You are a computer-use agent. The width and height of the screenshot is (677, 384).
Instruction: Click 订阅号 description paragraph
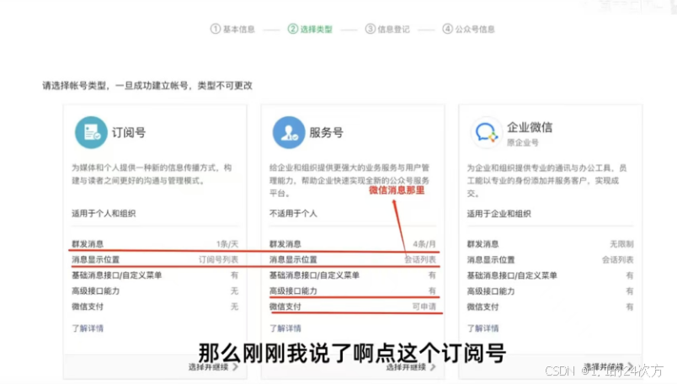tap(152, 174)
